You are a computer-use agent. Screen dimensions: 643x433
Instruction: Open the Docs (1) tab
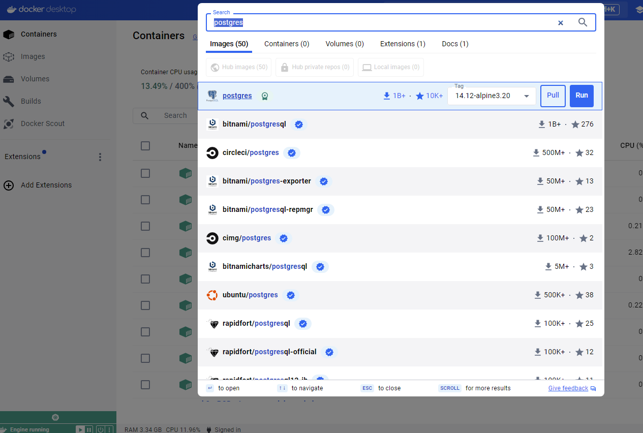(x=455, y=44)
